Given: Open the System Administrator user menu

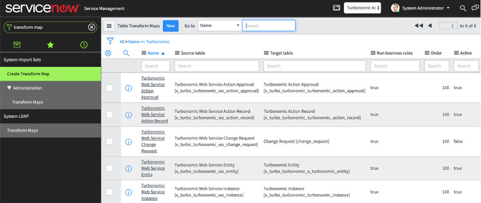Looking at the screenshot, I should coord(426,8).
